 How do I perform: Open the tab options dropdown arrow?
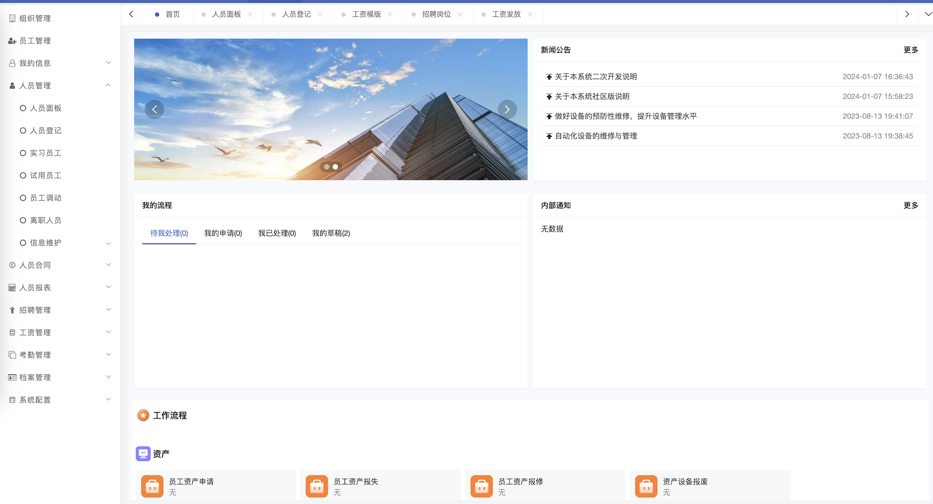[x=928, y=14]
